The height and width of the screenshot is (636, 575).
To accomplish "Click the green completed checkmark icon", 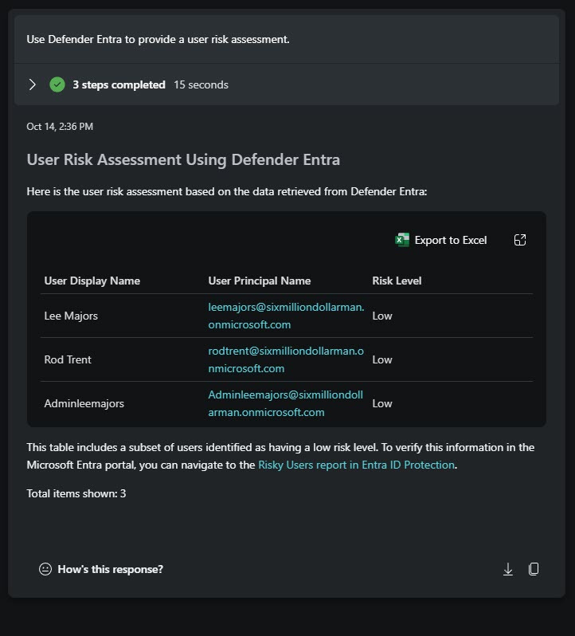I will [57, 84].
